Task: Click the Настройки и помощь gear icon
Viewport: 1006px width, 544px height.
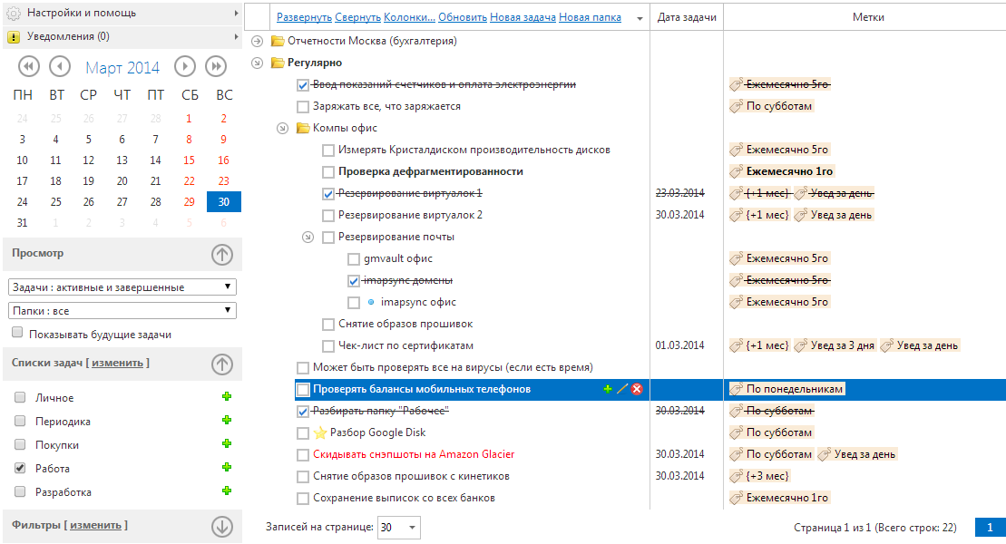Action: point(15,13)
